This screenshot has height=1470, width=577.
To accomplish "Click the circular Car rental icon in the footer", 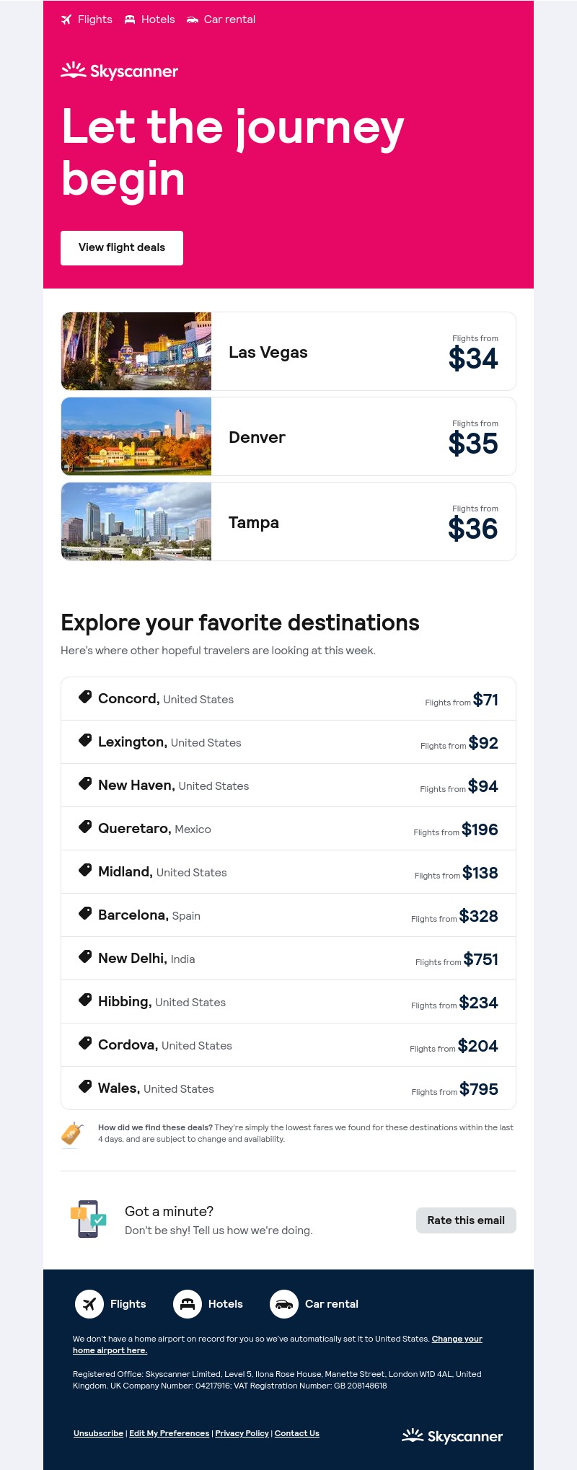I will (x=284, y=1304).
